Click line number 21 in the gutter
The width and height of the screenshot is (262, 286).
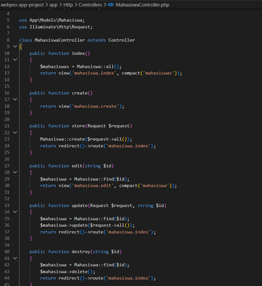pos(7,126)
